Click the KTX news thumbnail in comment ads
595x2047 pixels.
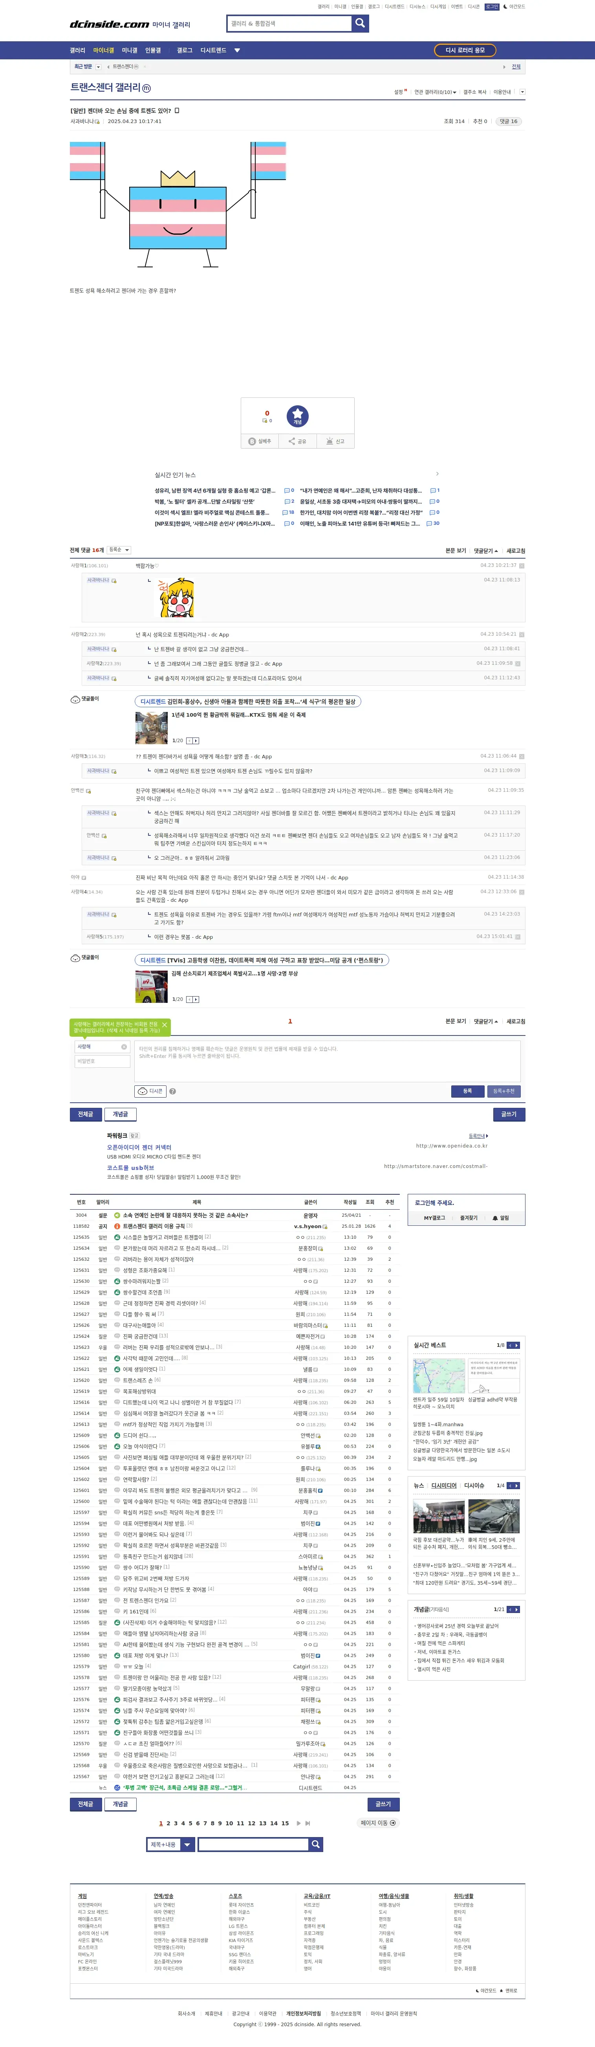151,728
